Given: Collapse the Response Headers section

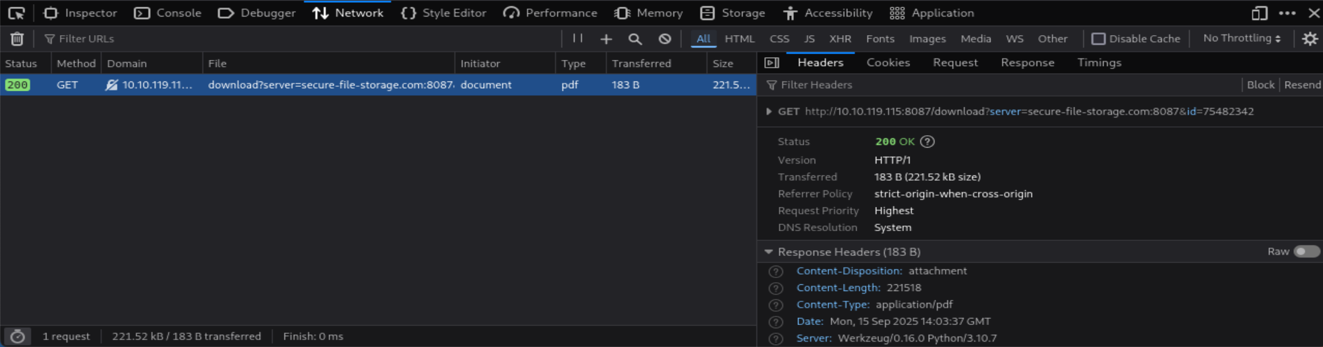Looking at the screenshot, I should [768, 252].
